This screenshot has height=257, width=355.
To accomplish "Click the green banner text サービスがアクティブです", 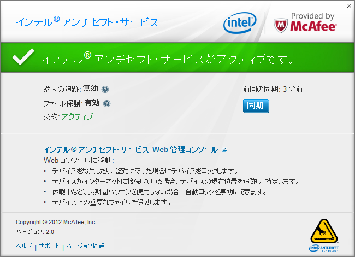I will point(227,60).
